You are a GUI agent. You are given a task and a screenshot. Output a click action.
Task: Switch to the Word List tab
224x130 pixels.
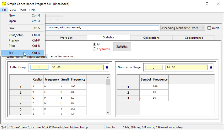pyautogui.click(x=66, y=38)
